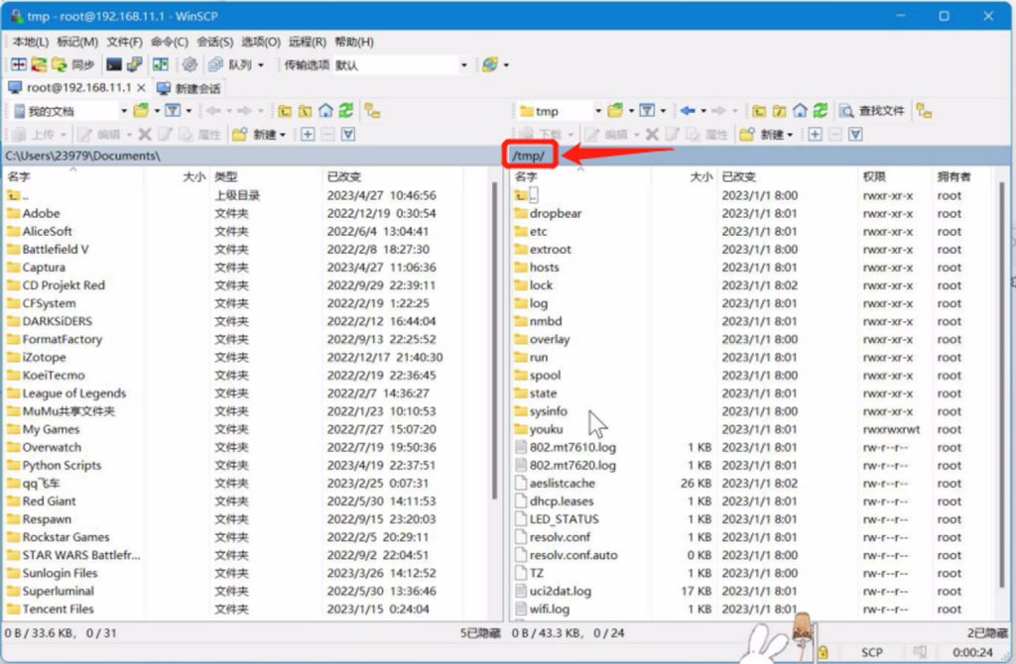
Task: Click remote panel 新建 new button
Action: tap(767, 135)
